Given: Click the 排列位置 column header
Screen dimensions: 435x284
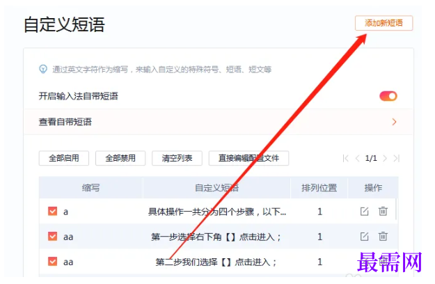Looking at the screenshot, I should point(319,188).
